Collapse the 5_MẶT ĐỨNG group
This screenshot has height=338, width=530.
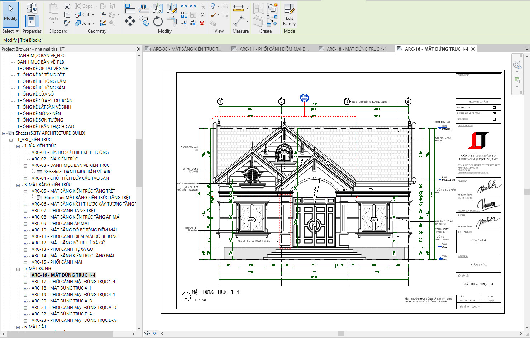tap(18, 269)
